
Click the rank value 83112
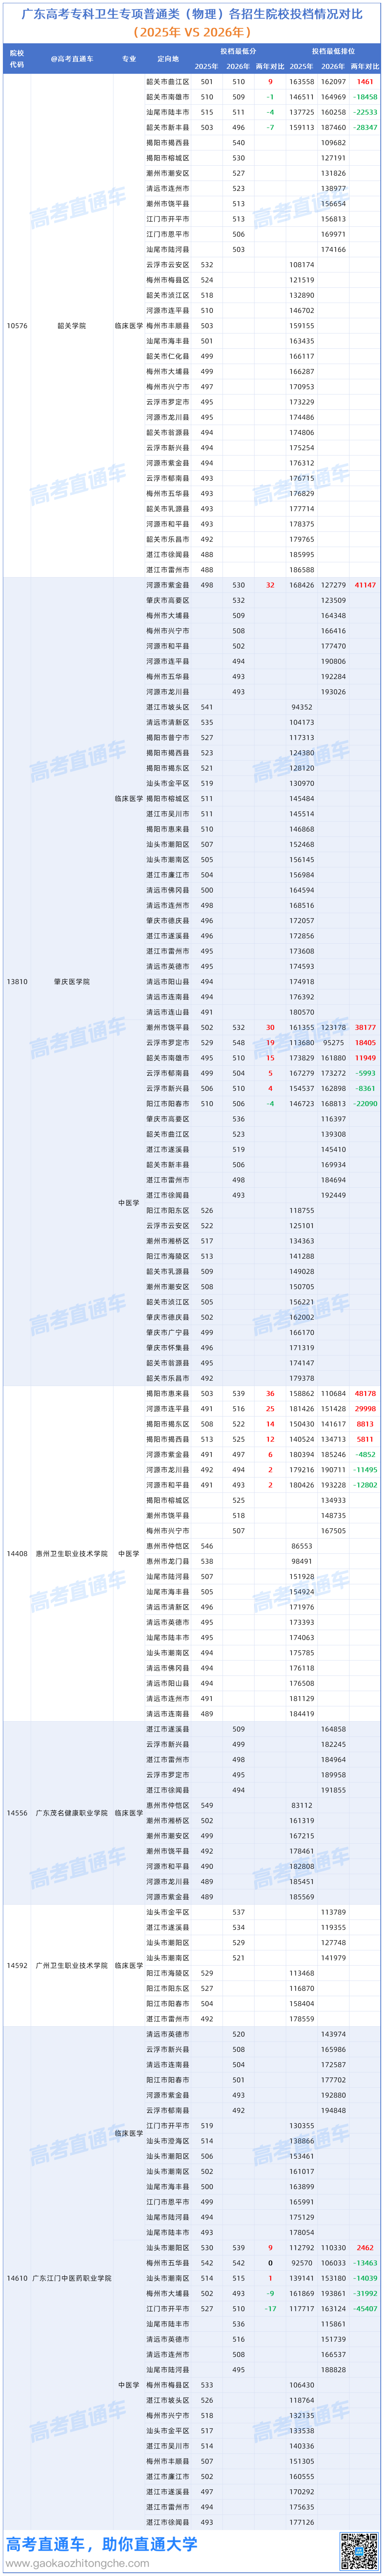tap(301, 1805)
